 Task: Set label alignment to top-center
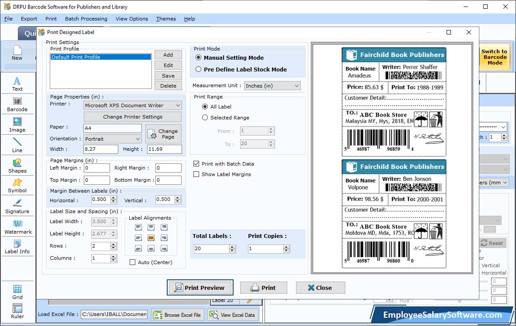tap(151, 227)
